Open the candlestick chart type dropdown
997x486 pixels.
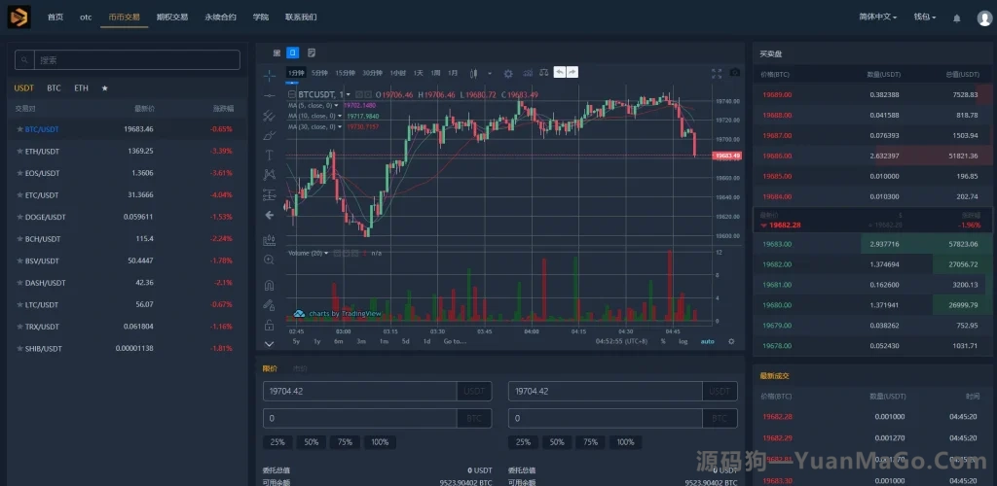pyautogui.click(x=475, y=73)
